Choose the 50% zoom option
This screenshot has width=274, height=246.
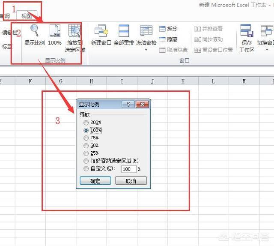pos(86,146)
